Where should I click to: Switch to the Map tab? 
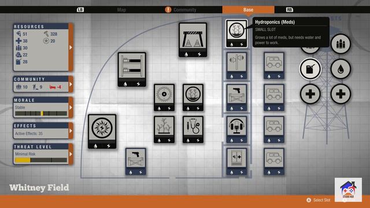point(121,10)
